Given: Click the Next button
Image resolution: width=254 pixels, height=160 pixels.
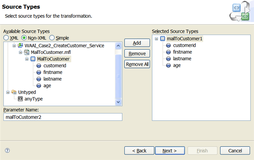Looking at the screenshot, I should [169, 150].
